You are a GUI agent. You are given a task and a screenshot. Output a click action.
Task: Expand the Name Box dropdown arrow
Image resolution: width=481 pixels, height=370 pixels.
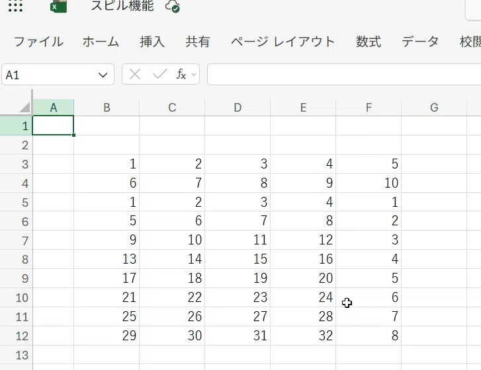coord(103,75)
